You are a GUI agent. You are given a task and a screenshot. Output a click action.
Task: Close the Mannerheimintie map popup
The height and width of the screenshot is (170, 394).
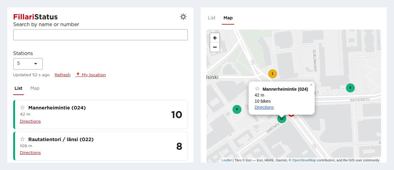311,85
